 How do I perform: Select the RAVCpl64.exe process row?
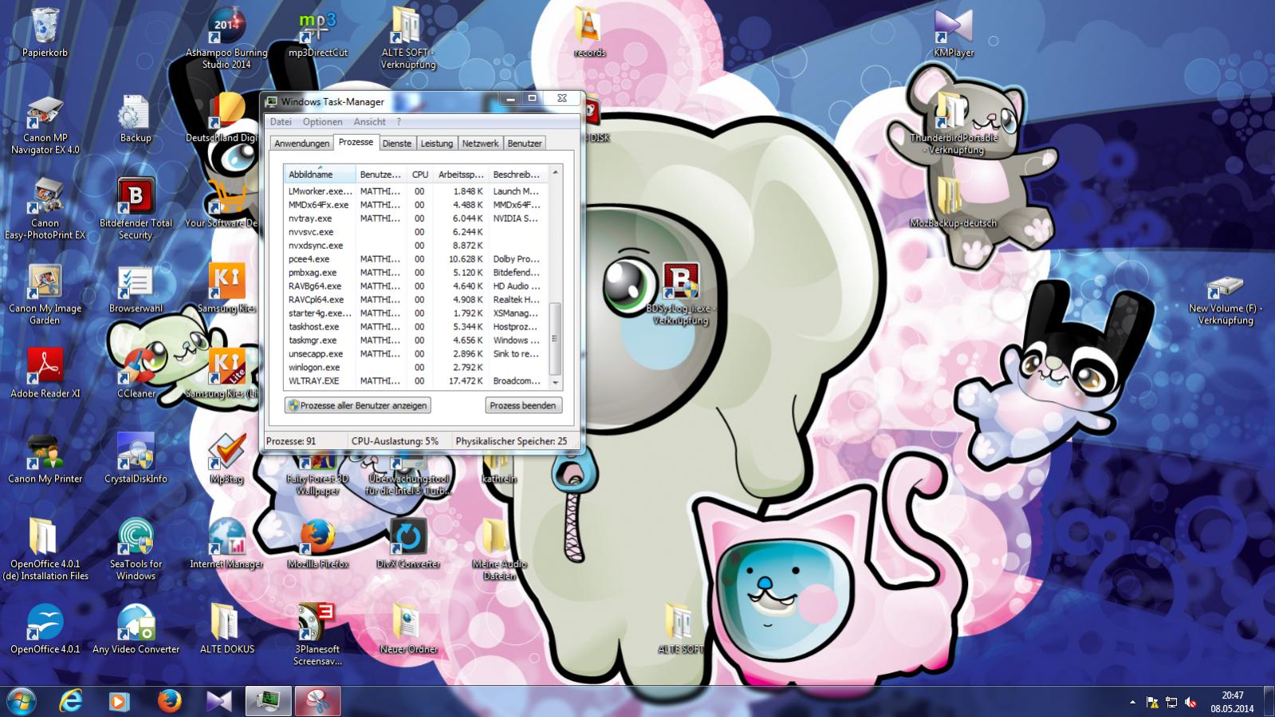pyautogui.click(x=415, y=300)
